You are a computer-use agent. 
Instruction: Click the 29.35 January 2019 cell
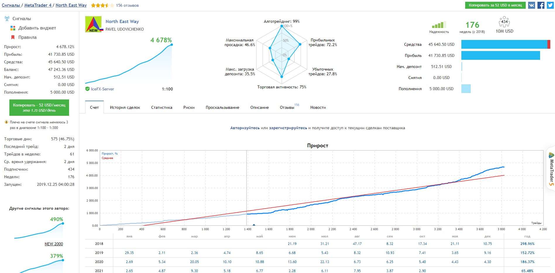coord(129,253)
